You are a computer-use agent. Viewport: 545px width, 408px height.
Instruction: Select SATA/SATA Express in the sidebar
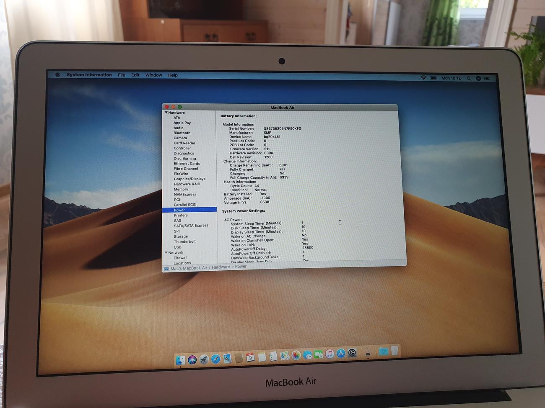[x=191, y=226]
